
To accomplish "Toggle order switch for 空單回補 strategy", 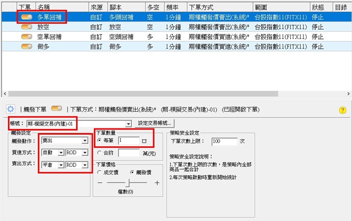I will click(27, 37).
